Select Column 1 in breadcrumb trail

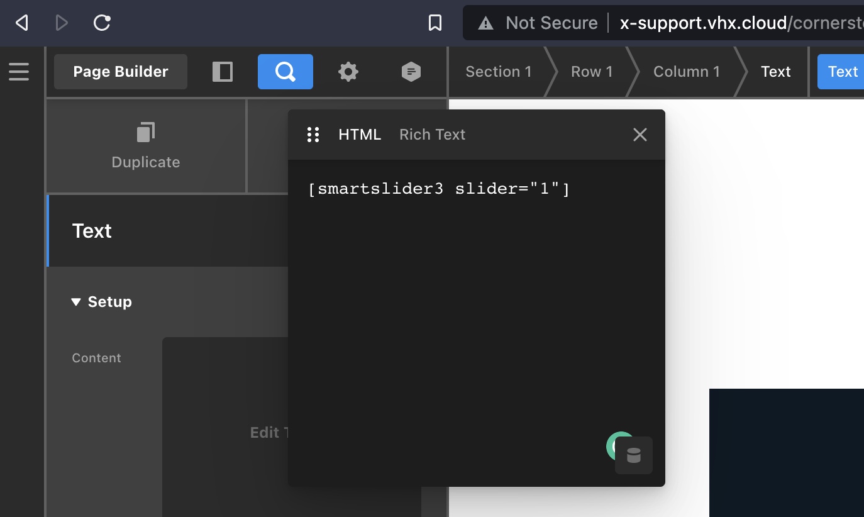(x=686, y=72)
